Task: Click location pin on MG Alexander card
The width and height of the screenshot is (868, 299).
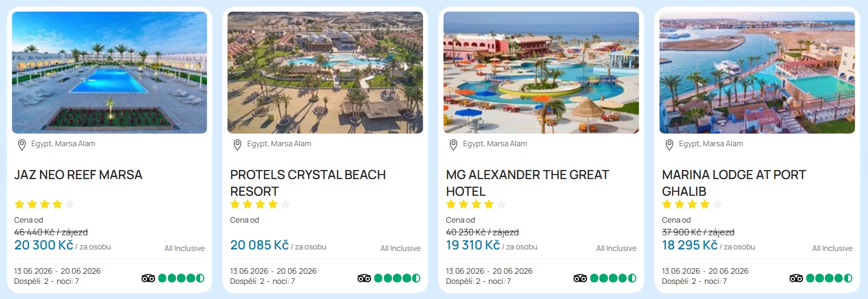Action: [453, 145]
